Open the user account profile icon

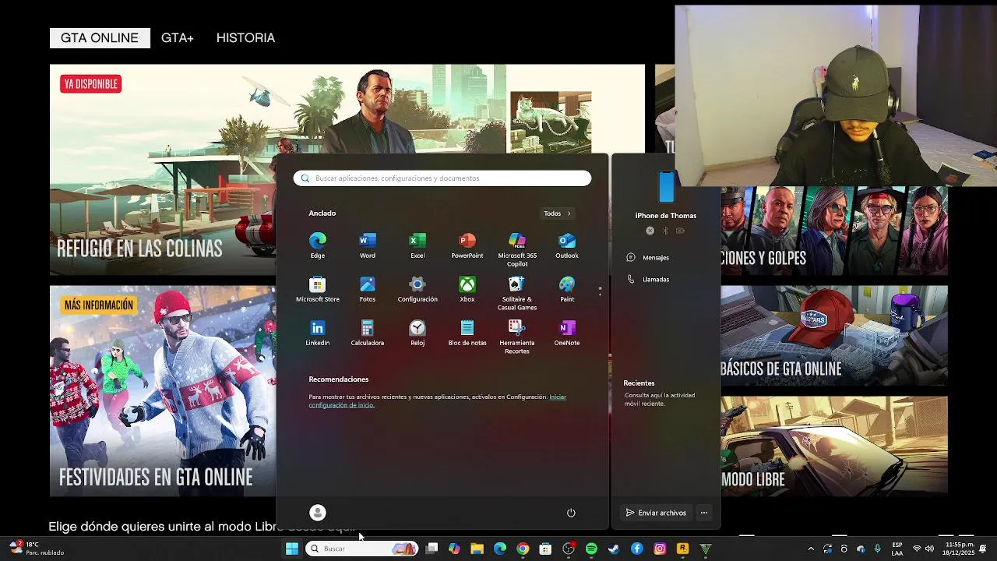pos(318,512)
